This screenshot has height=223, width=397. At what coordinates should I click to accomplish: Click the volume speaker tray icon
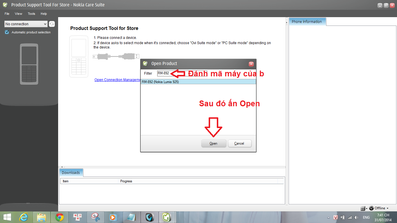click(x=357, y=217)
